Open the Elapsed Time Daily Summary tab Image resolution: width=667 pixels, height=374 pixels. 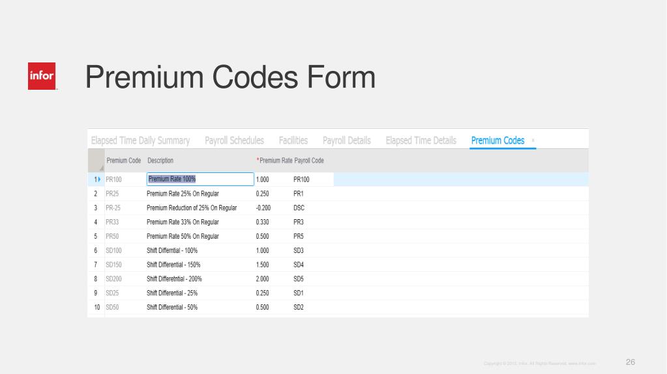tap(140, 140)
